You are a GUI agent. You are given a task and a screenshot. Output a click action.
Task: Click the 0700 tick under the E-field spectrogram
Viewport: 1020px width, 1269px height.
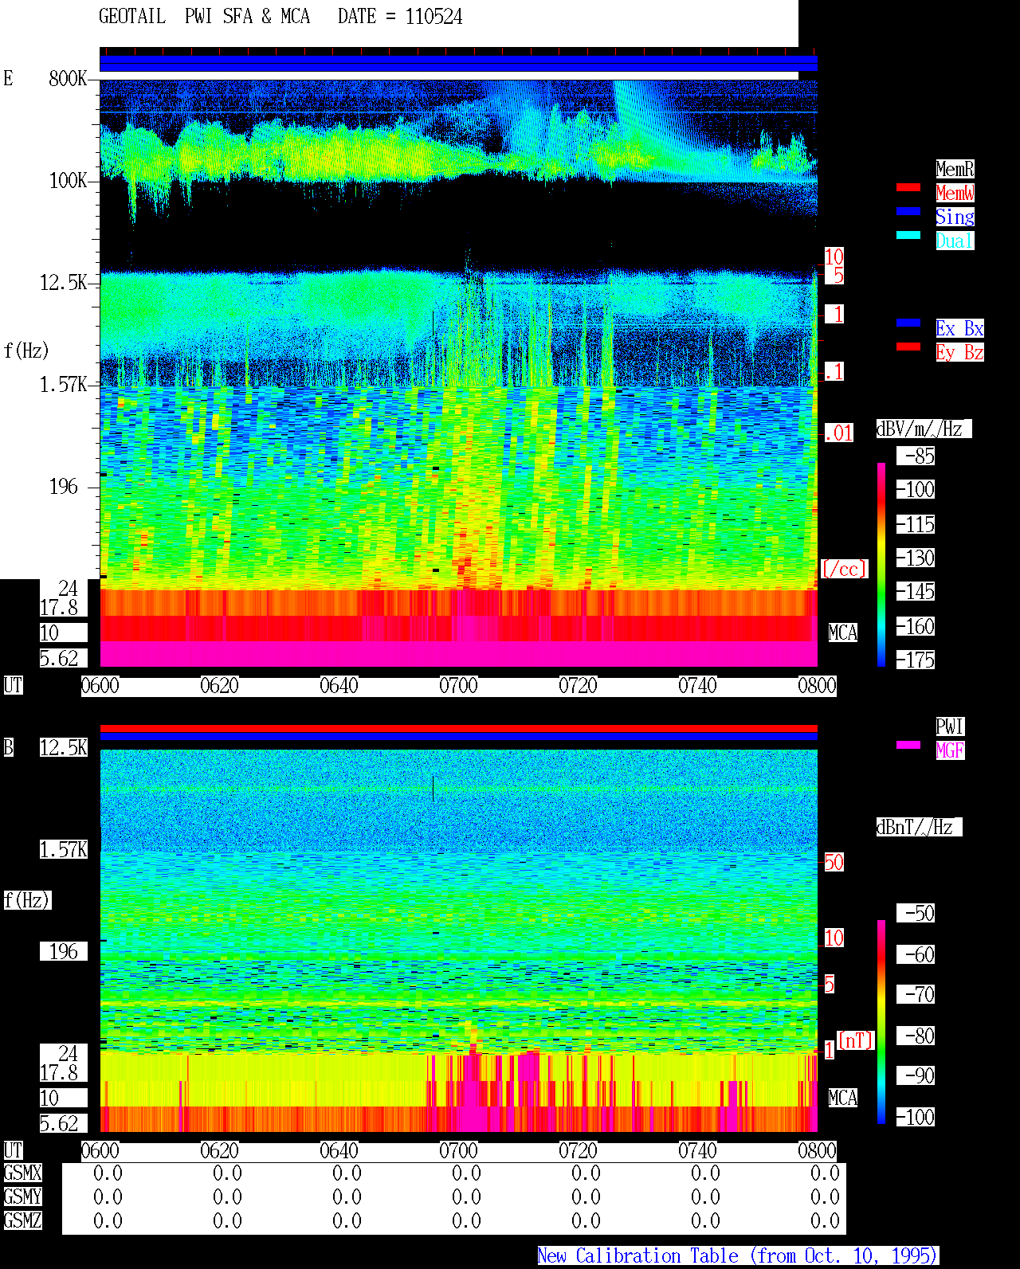point(459,685)
